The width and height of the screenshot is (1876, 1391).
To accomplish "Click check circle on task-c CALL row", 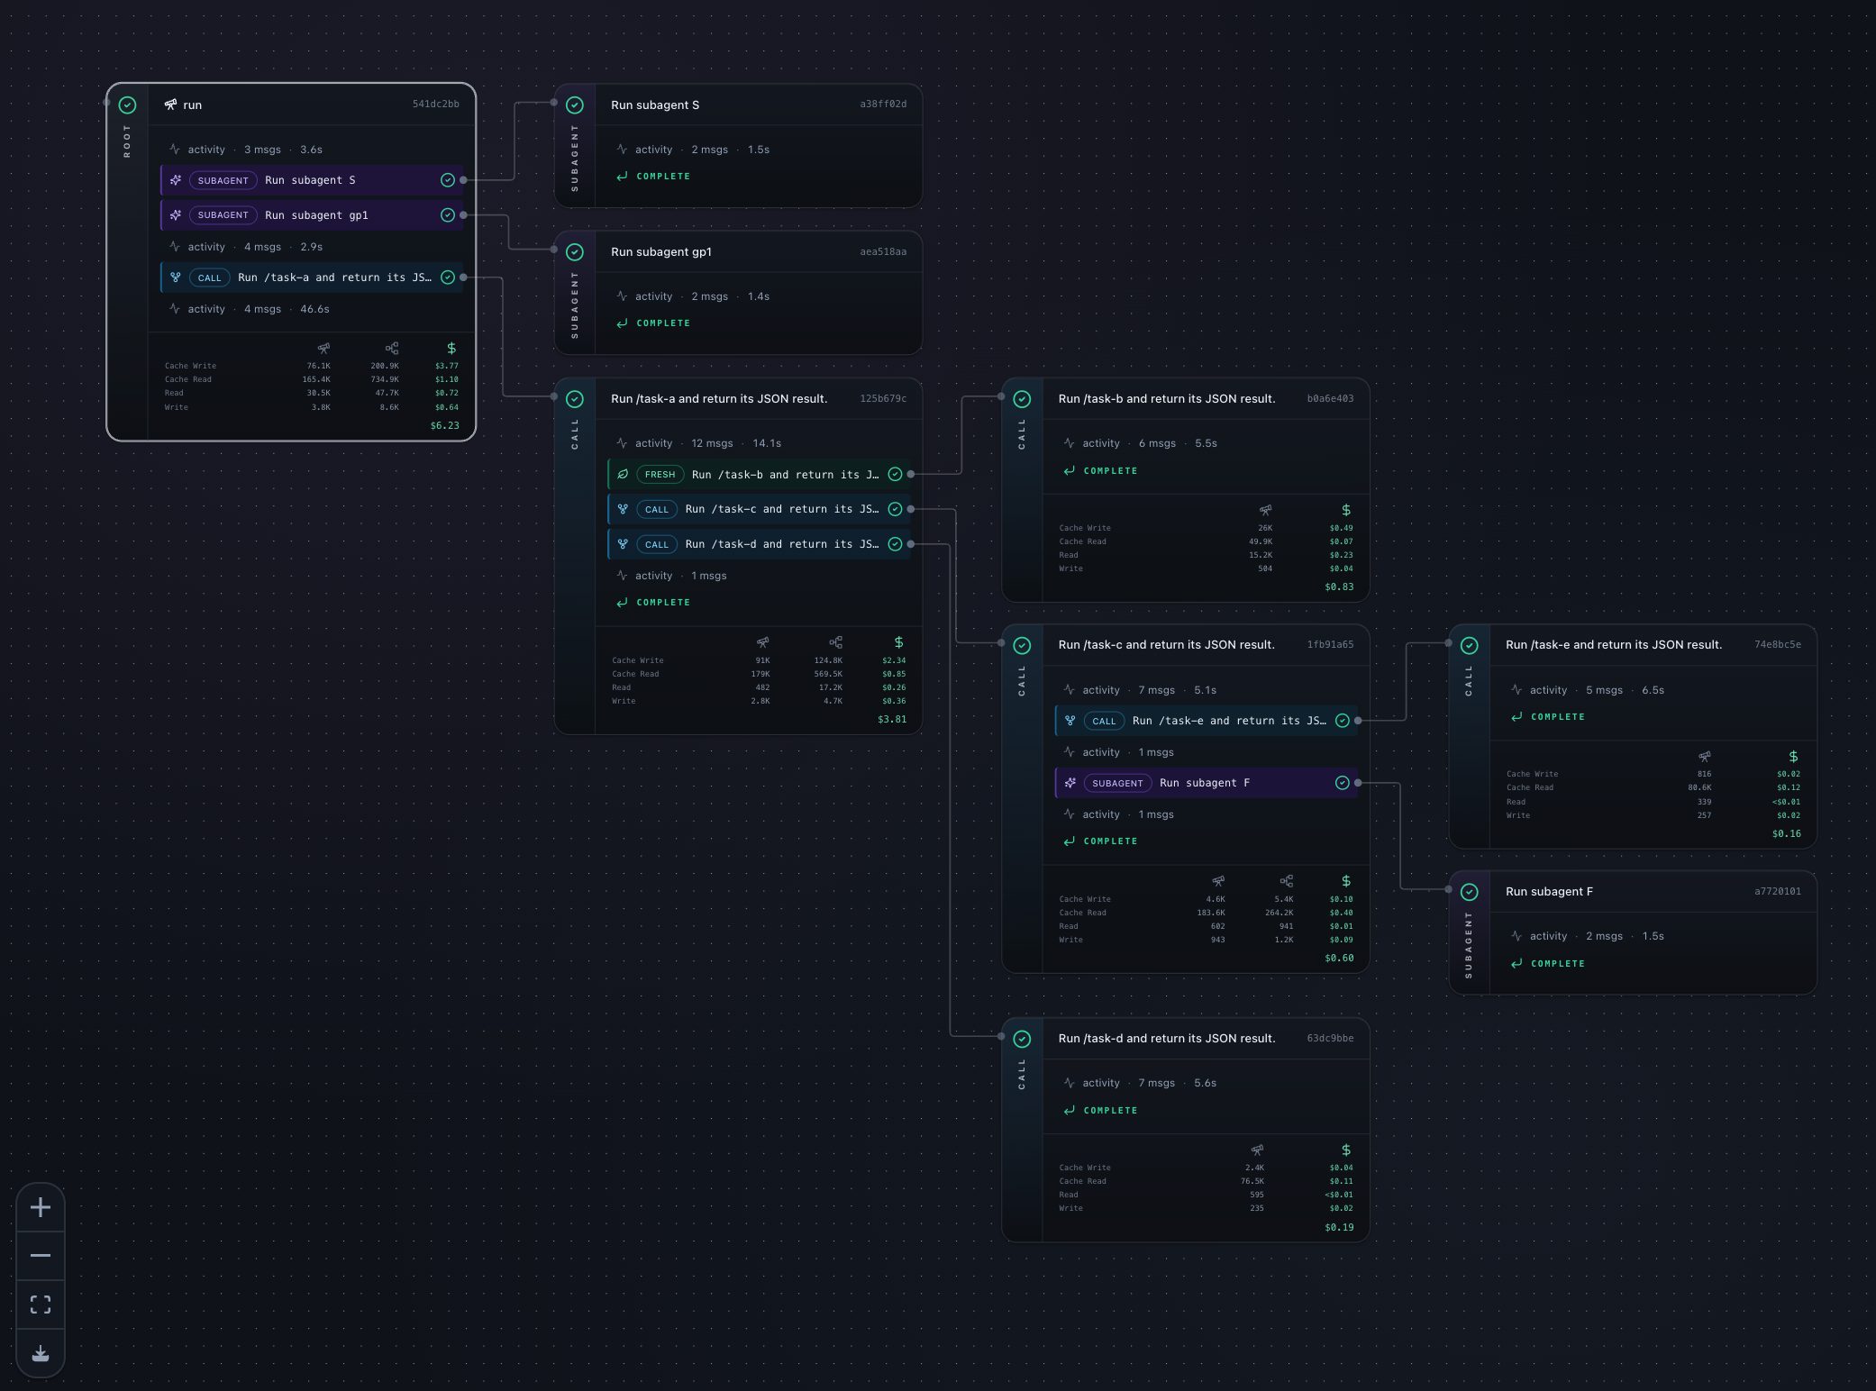I will 895,509.
